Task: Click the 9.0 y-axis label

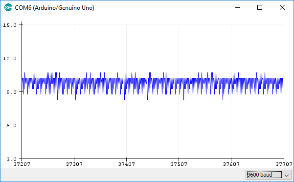Action: pyautogui.click(x=11, y=92)
